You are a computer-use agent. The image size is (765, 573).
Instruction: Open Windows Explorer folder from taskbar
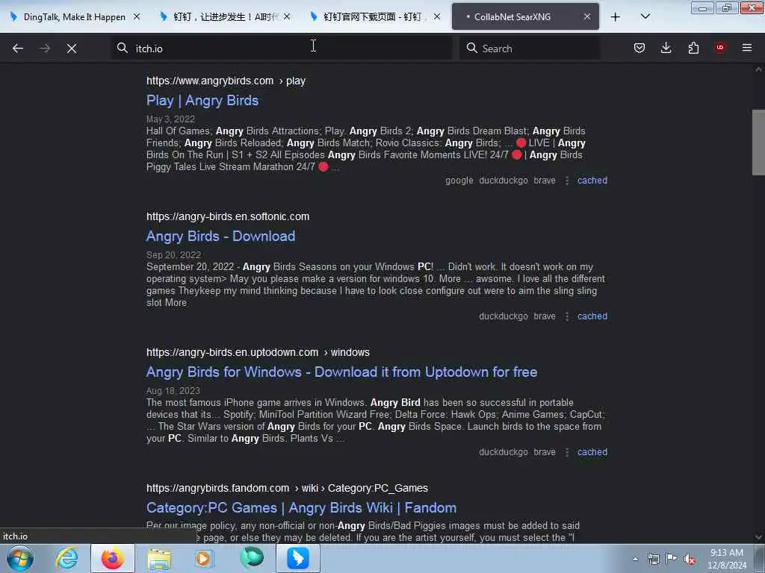pos(159,558)
